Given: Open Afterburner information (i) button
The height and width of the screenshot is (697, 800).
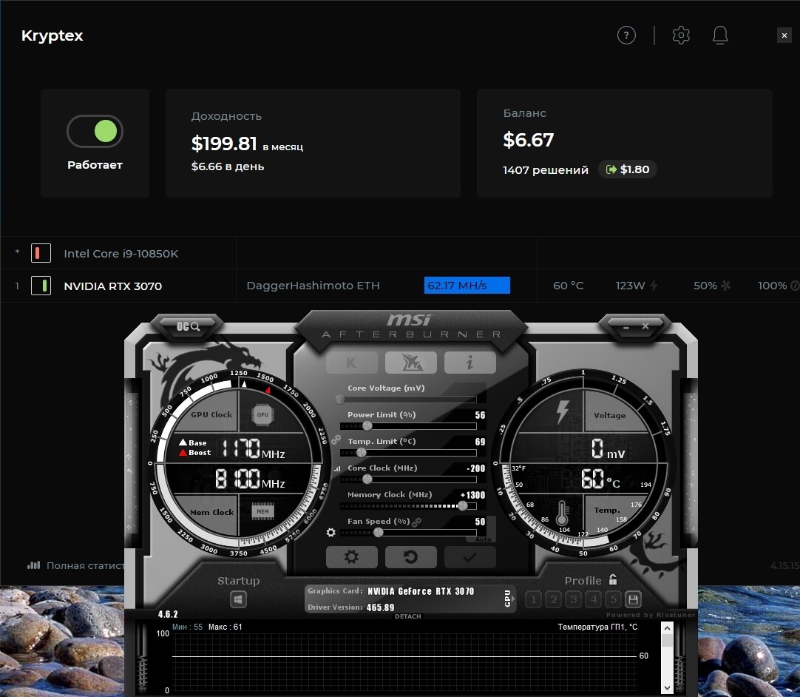Looking at the screenshot, I should pyautogui.click(x=470, y=363).
